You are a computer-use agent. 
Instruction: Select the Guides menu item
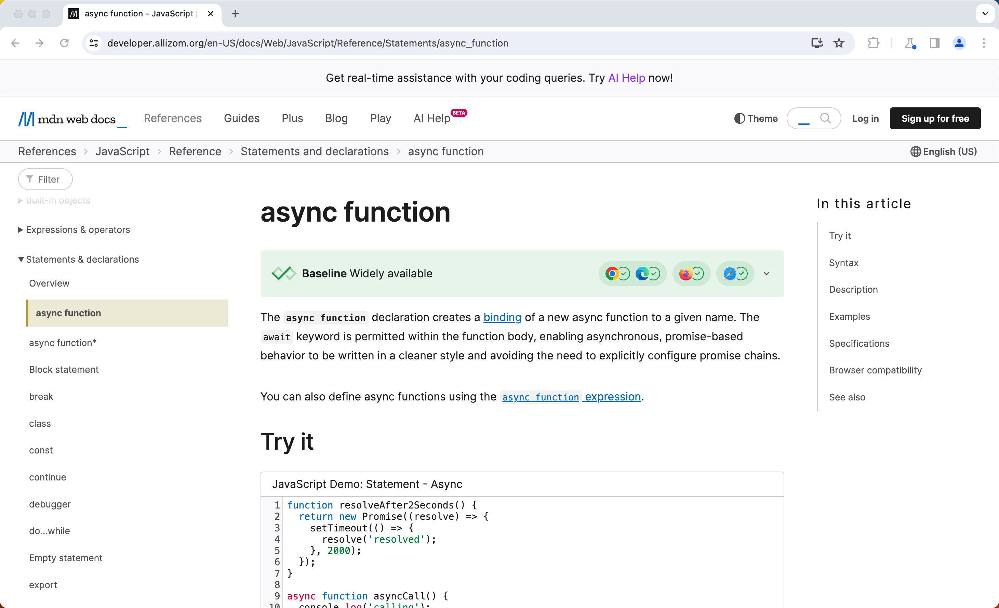coord(240,118)
